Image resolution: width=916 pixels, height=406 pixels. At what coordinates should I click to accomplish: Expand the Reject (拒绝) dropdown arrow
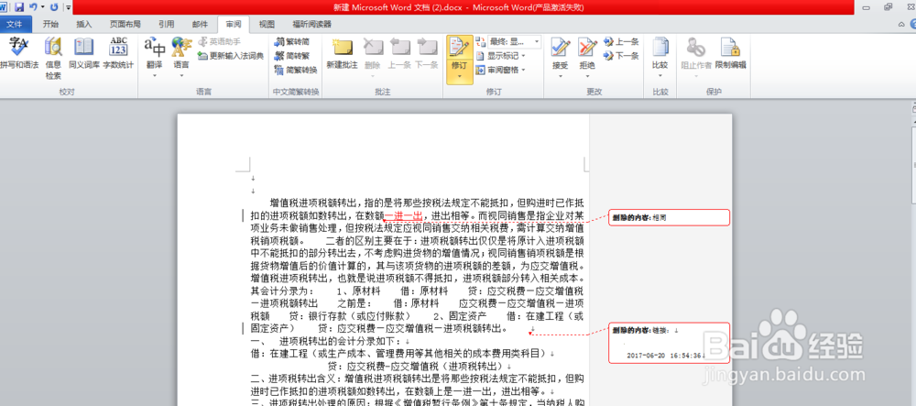click(x=587, y=75)
